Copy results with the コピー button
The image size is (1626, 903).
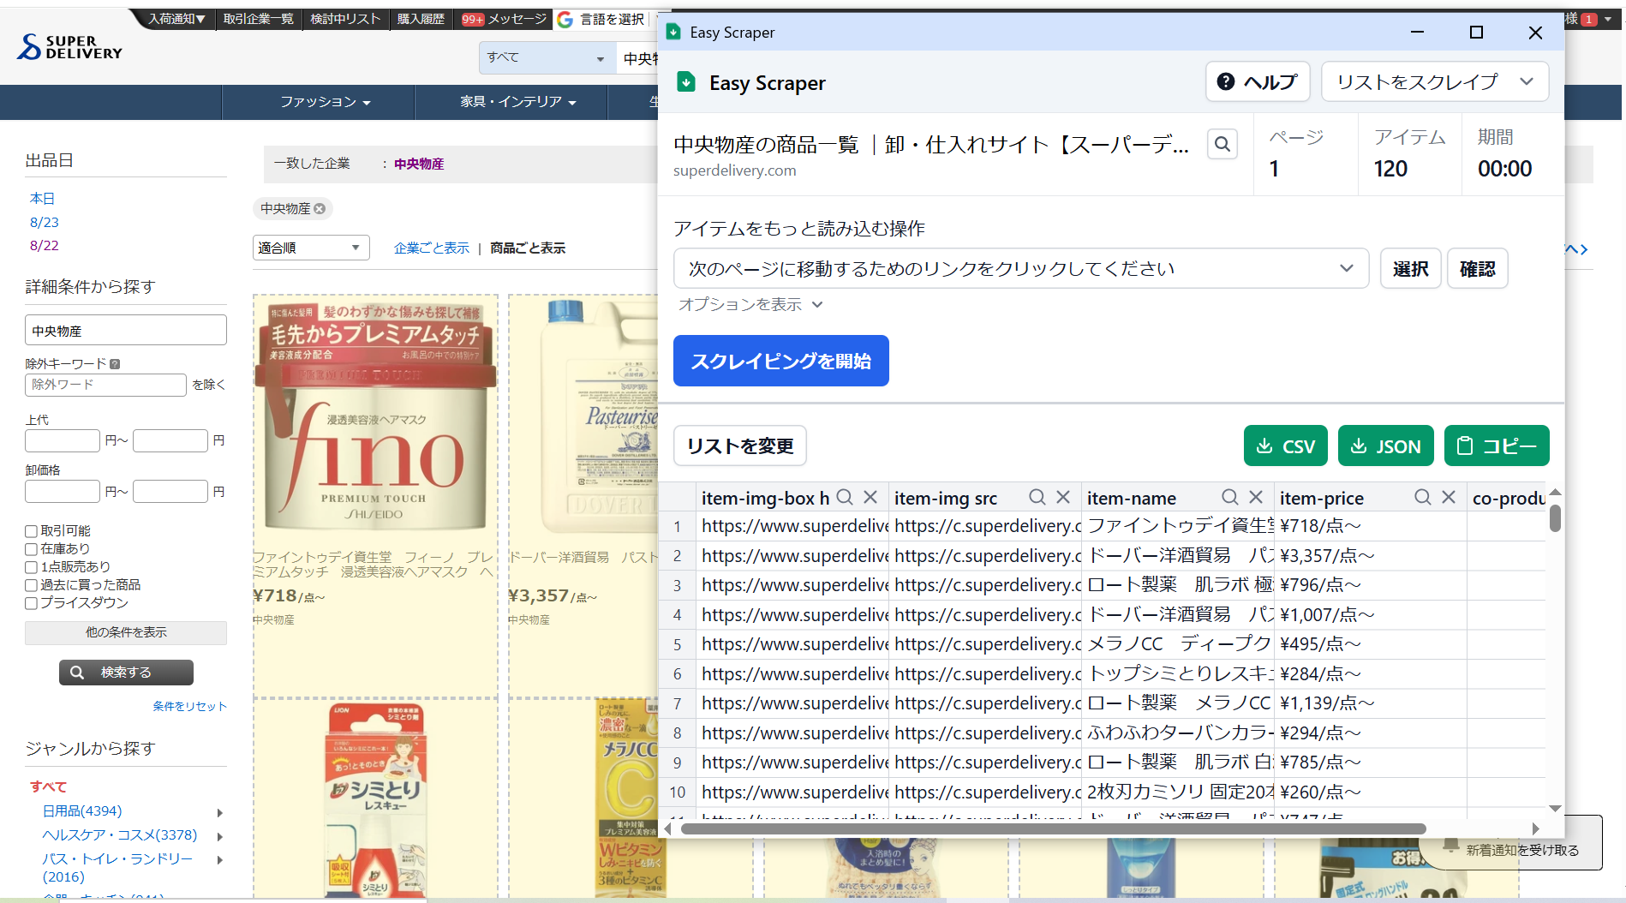tap(1497, 446)
